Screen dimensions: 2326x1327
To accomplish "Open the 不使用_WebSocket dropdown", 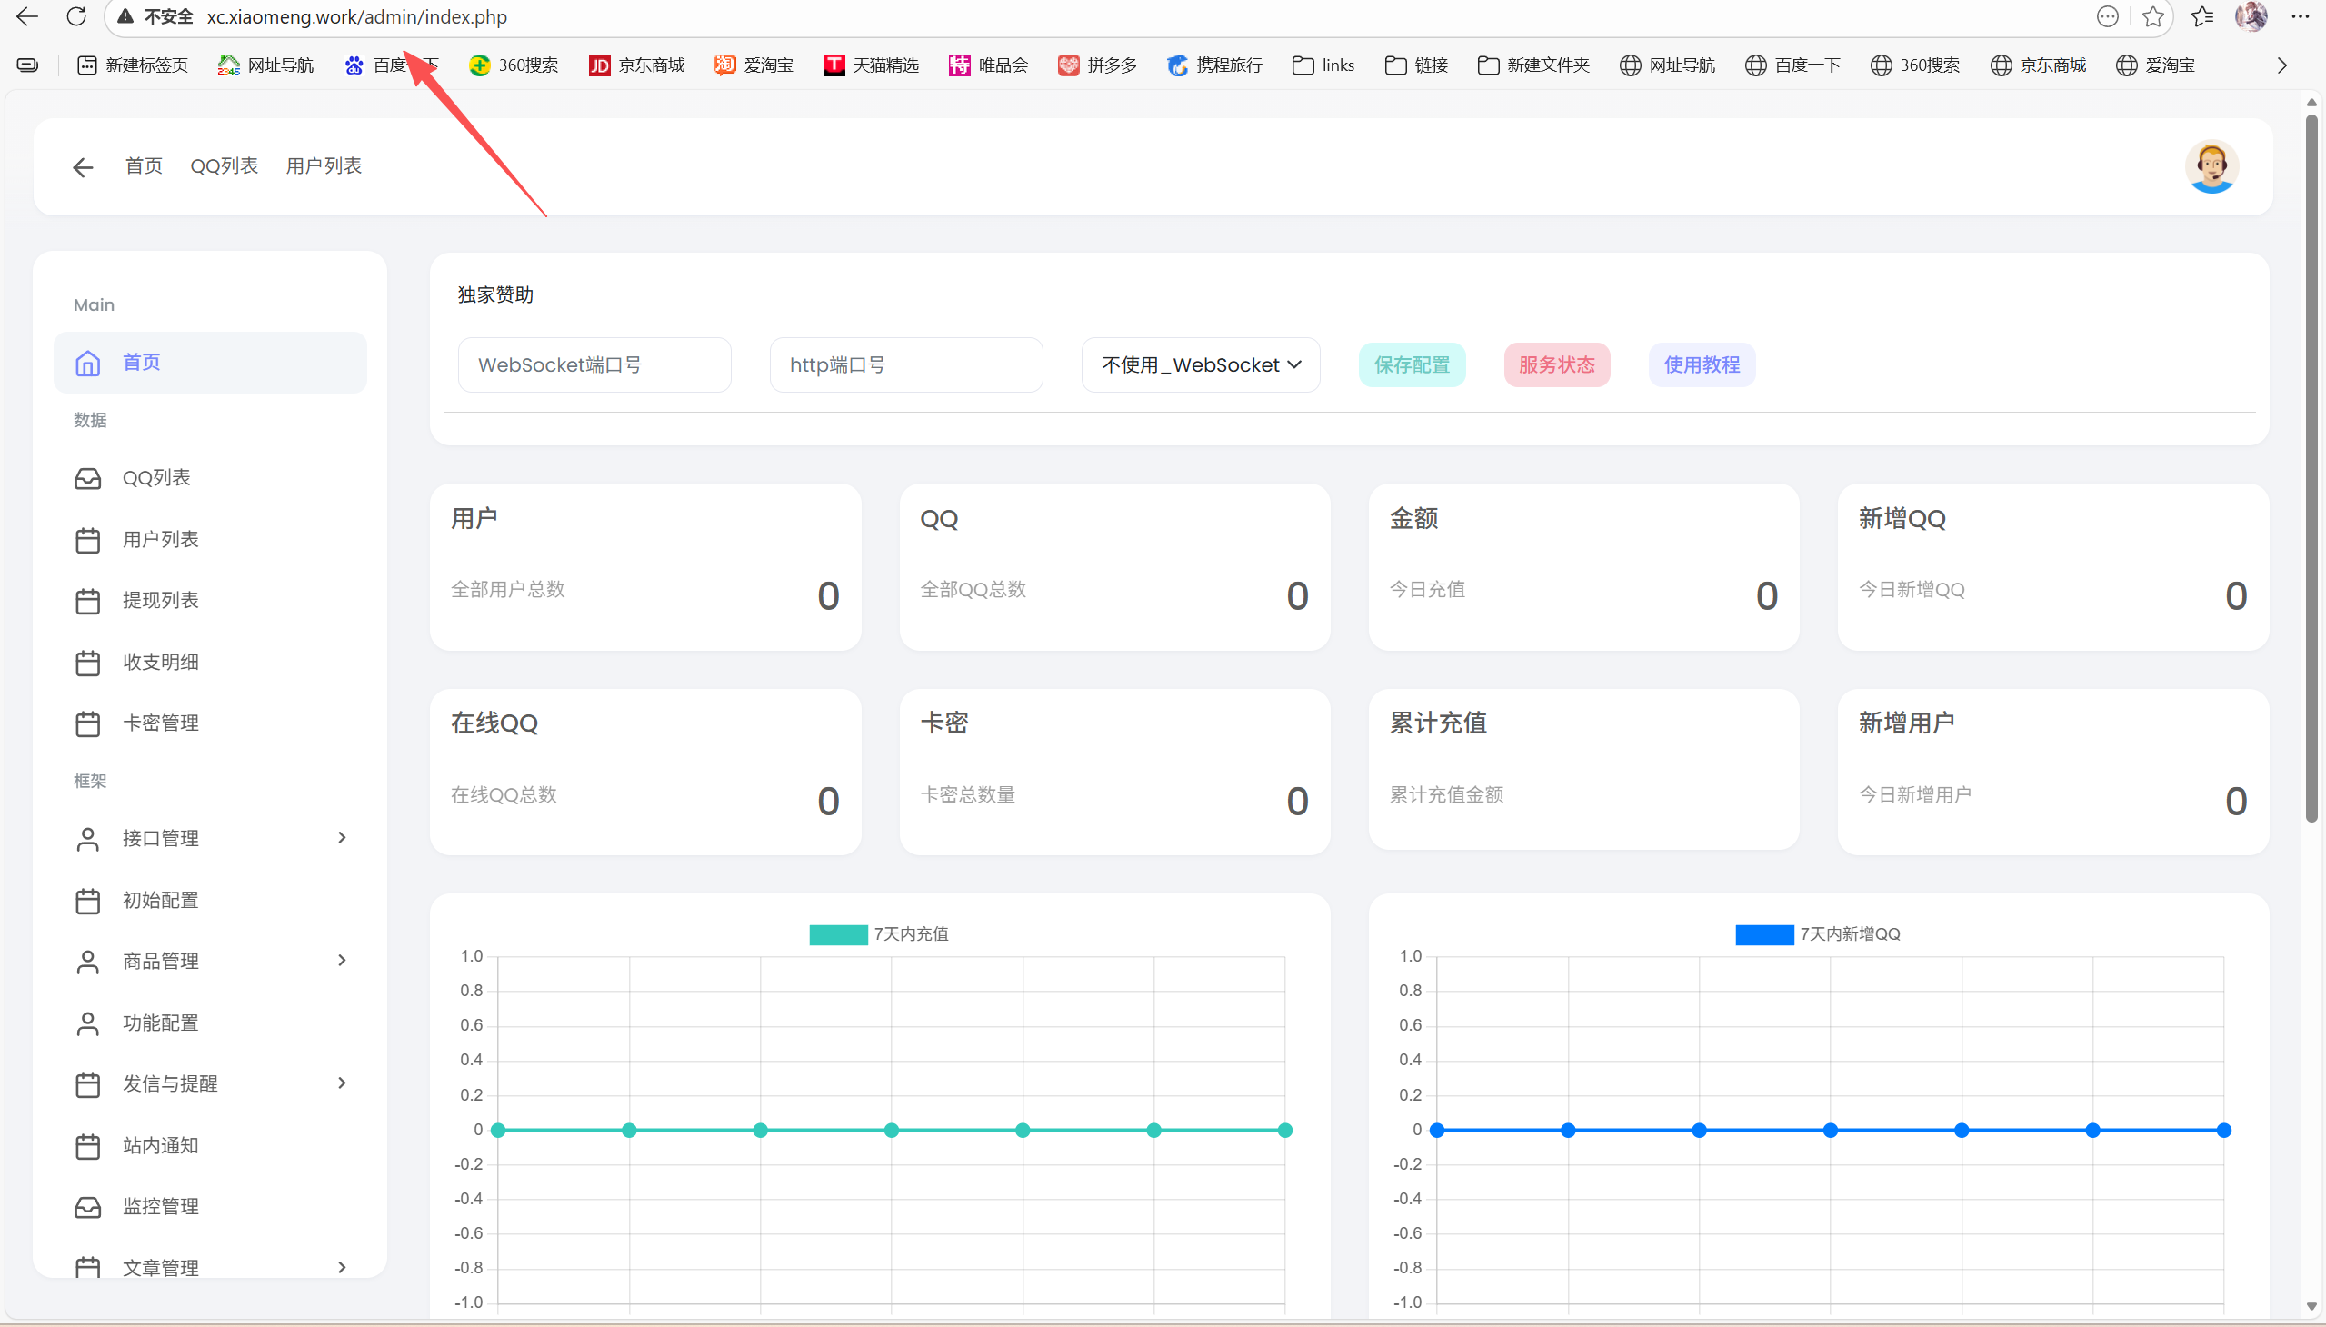I will pos(1201,365).
